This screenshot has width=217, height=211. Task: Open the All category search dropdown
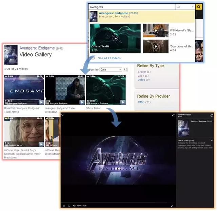pyautogui.click(x=185, y=7)
